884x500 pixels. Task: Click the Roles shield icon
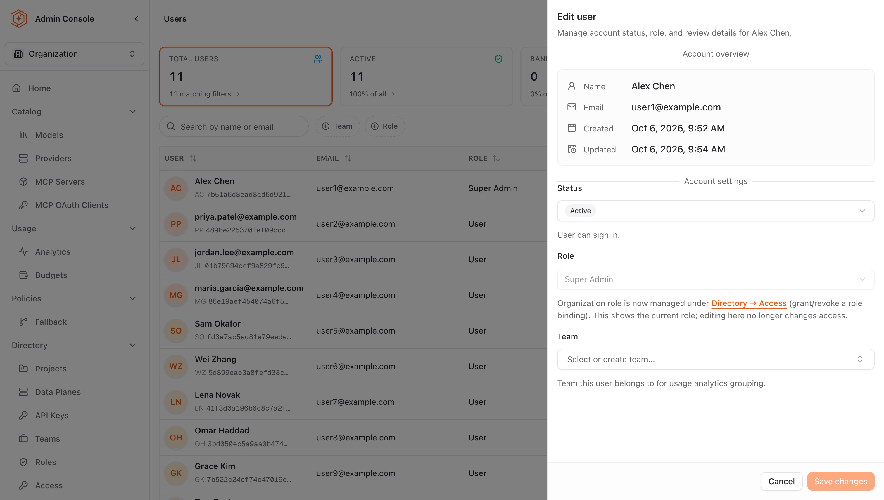(23, 462)
